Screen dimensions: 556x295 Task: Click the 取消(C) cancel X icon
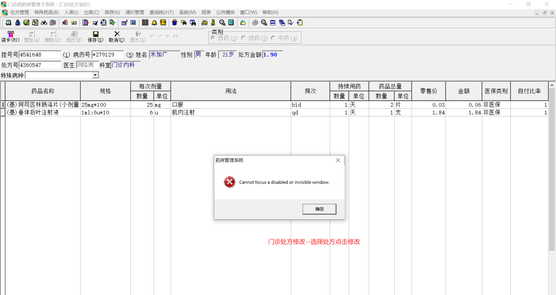pyautogui.click(x=117, y=34)
